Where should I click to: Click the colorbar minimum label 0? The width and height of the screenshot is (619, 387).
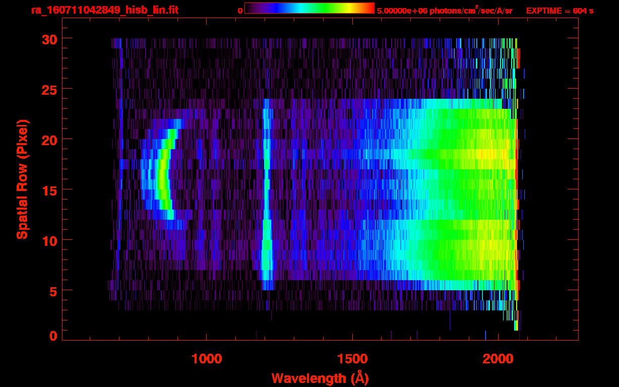pyautogui.click(x=240, y=11)
